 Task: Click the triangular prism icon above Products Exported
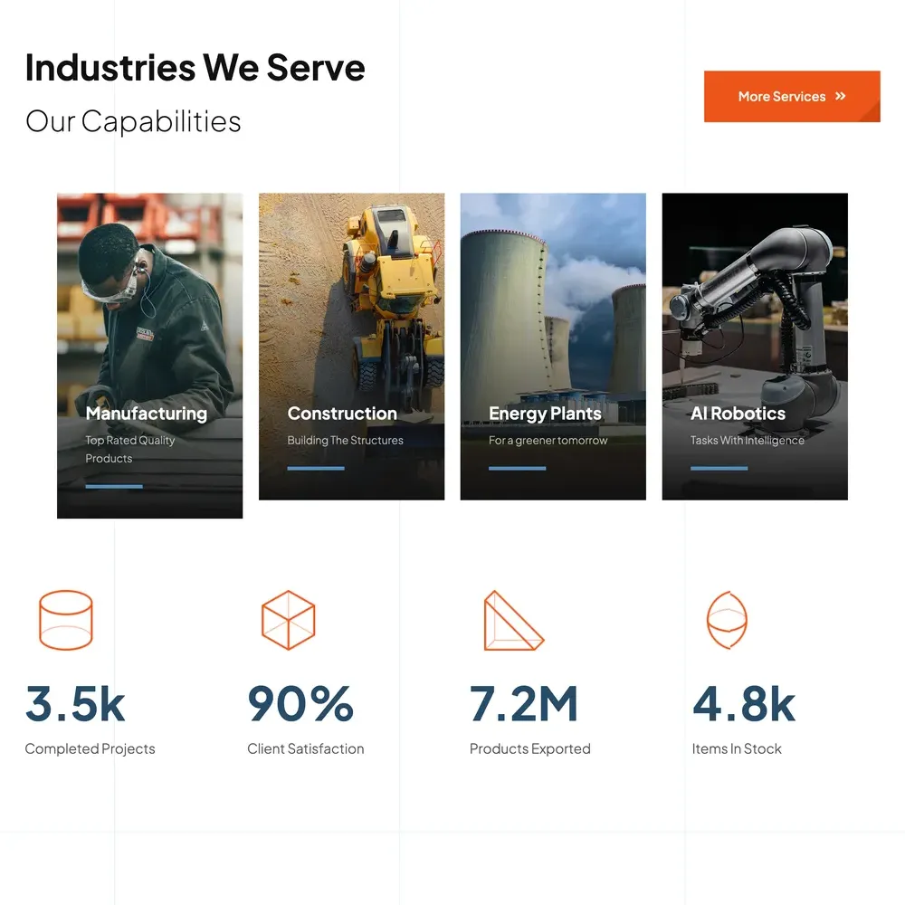(512, 622)
